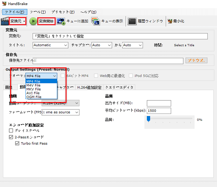Enable the グレイスケール checkbox
The image size is (217, 187).
pyautogui.click(x=11, y=130)
